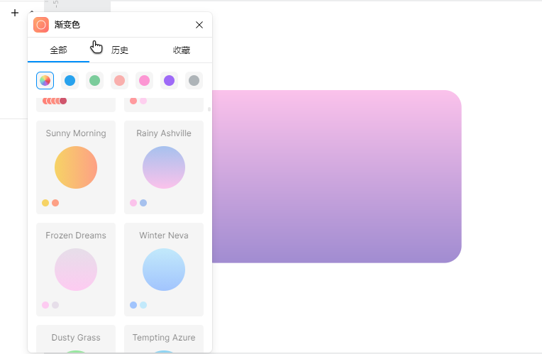Click Sunny Morning yellow color stop dot
Image resolution: width=542 pixels, height=354 pixels.
tap(45, 203)
